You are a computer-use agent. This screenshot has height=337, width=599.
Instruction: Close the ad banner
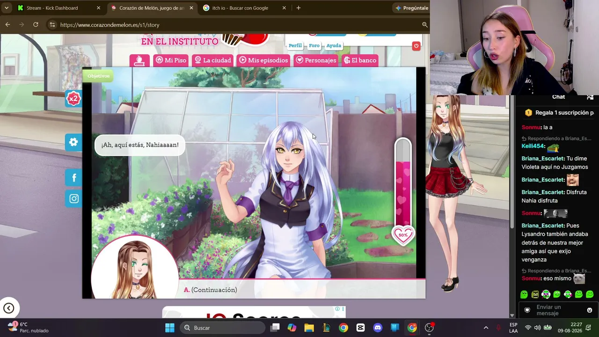343,309
